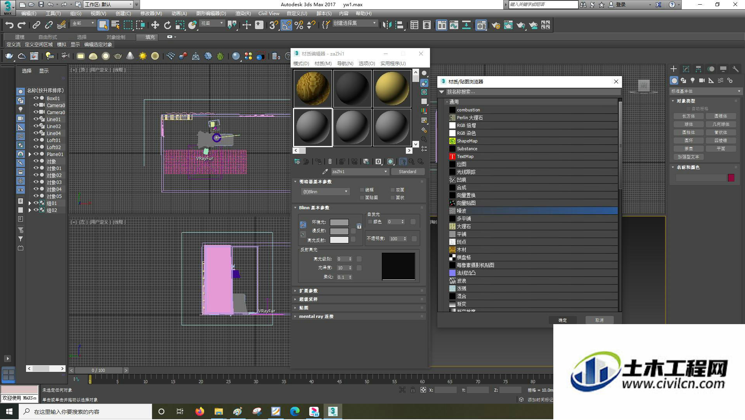Open the Utilities wrench panel icon
This screenshot has height=420, width=745.
[x=736, y=69]
